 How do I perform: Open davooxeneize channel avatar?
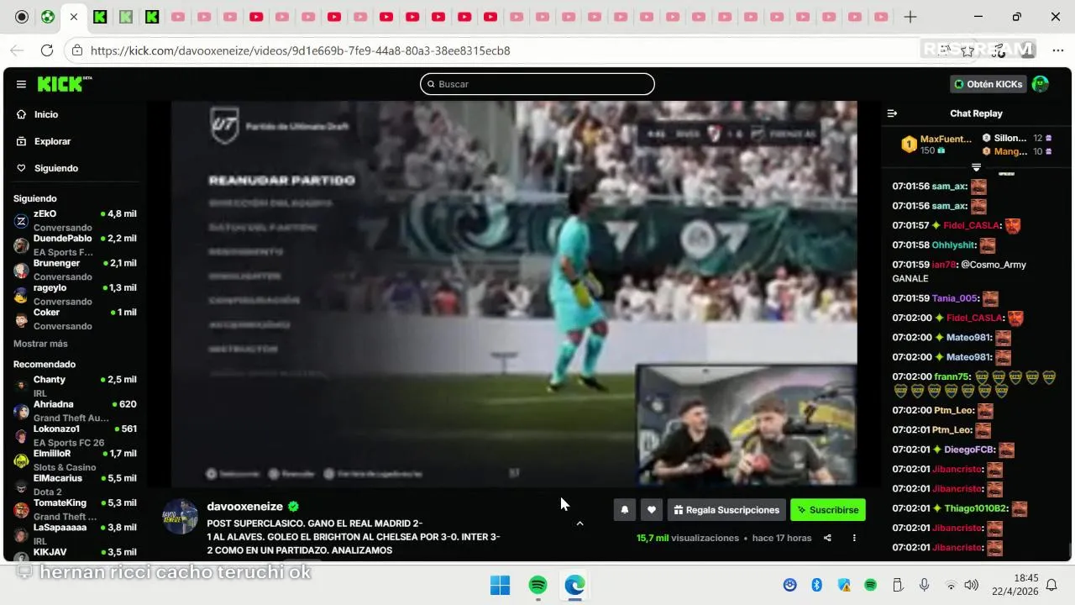[x=180, y=517]
